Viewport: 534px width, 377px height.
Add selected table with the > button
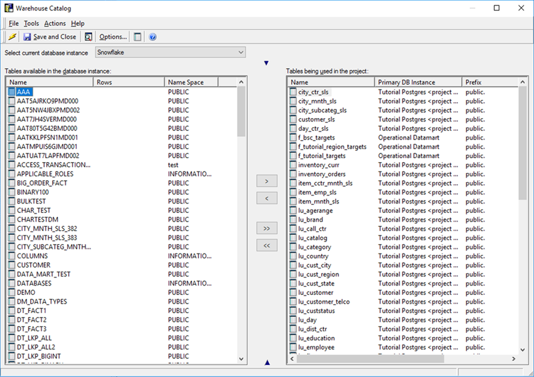click(x=266, y=181)
